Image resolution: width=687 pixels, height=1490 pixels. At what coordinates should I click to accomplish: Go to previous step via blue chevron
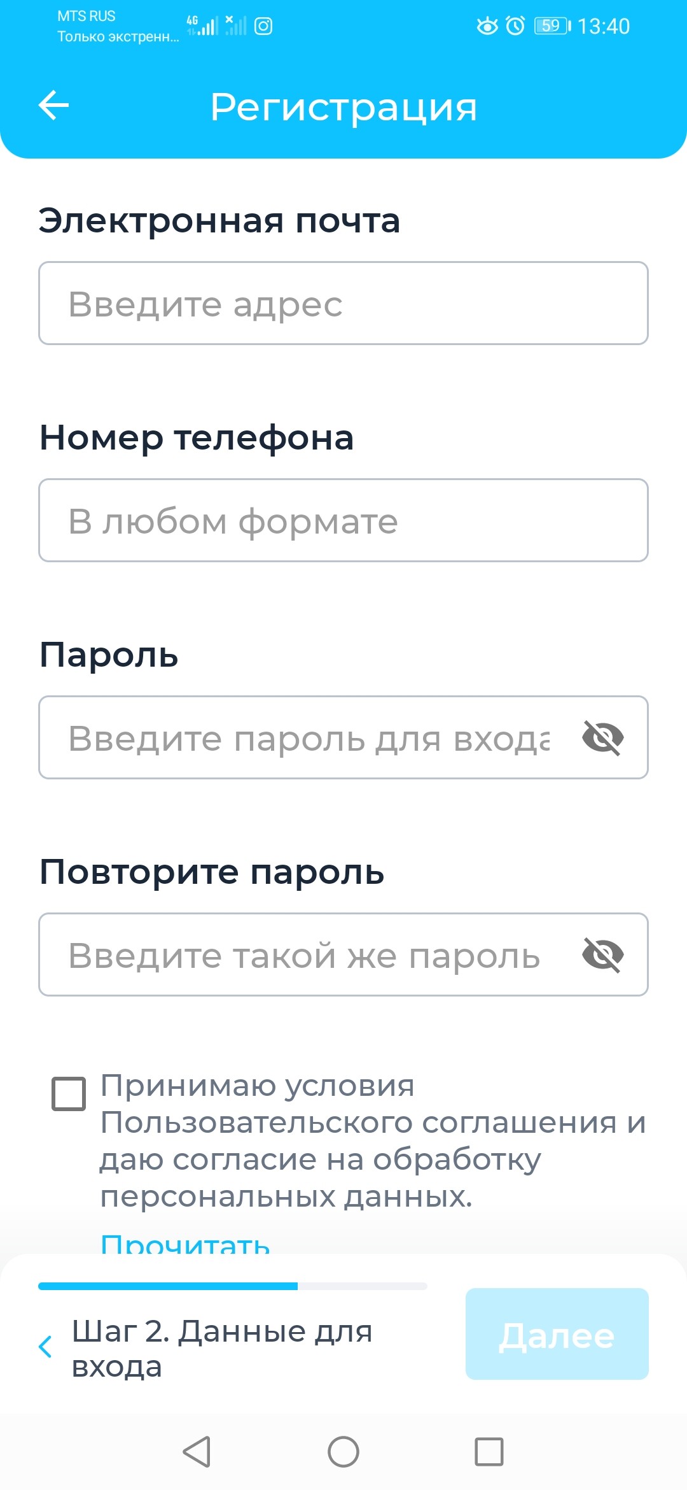click(45, 1347)
